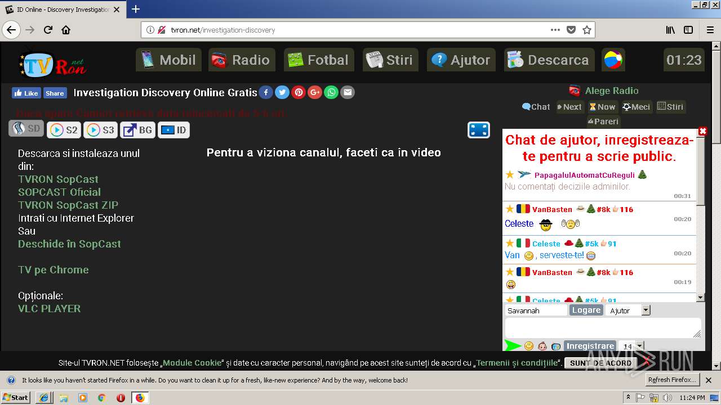Toggle fullscreen player view

tap(478, 130)
